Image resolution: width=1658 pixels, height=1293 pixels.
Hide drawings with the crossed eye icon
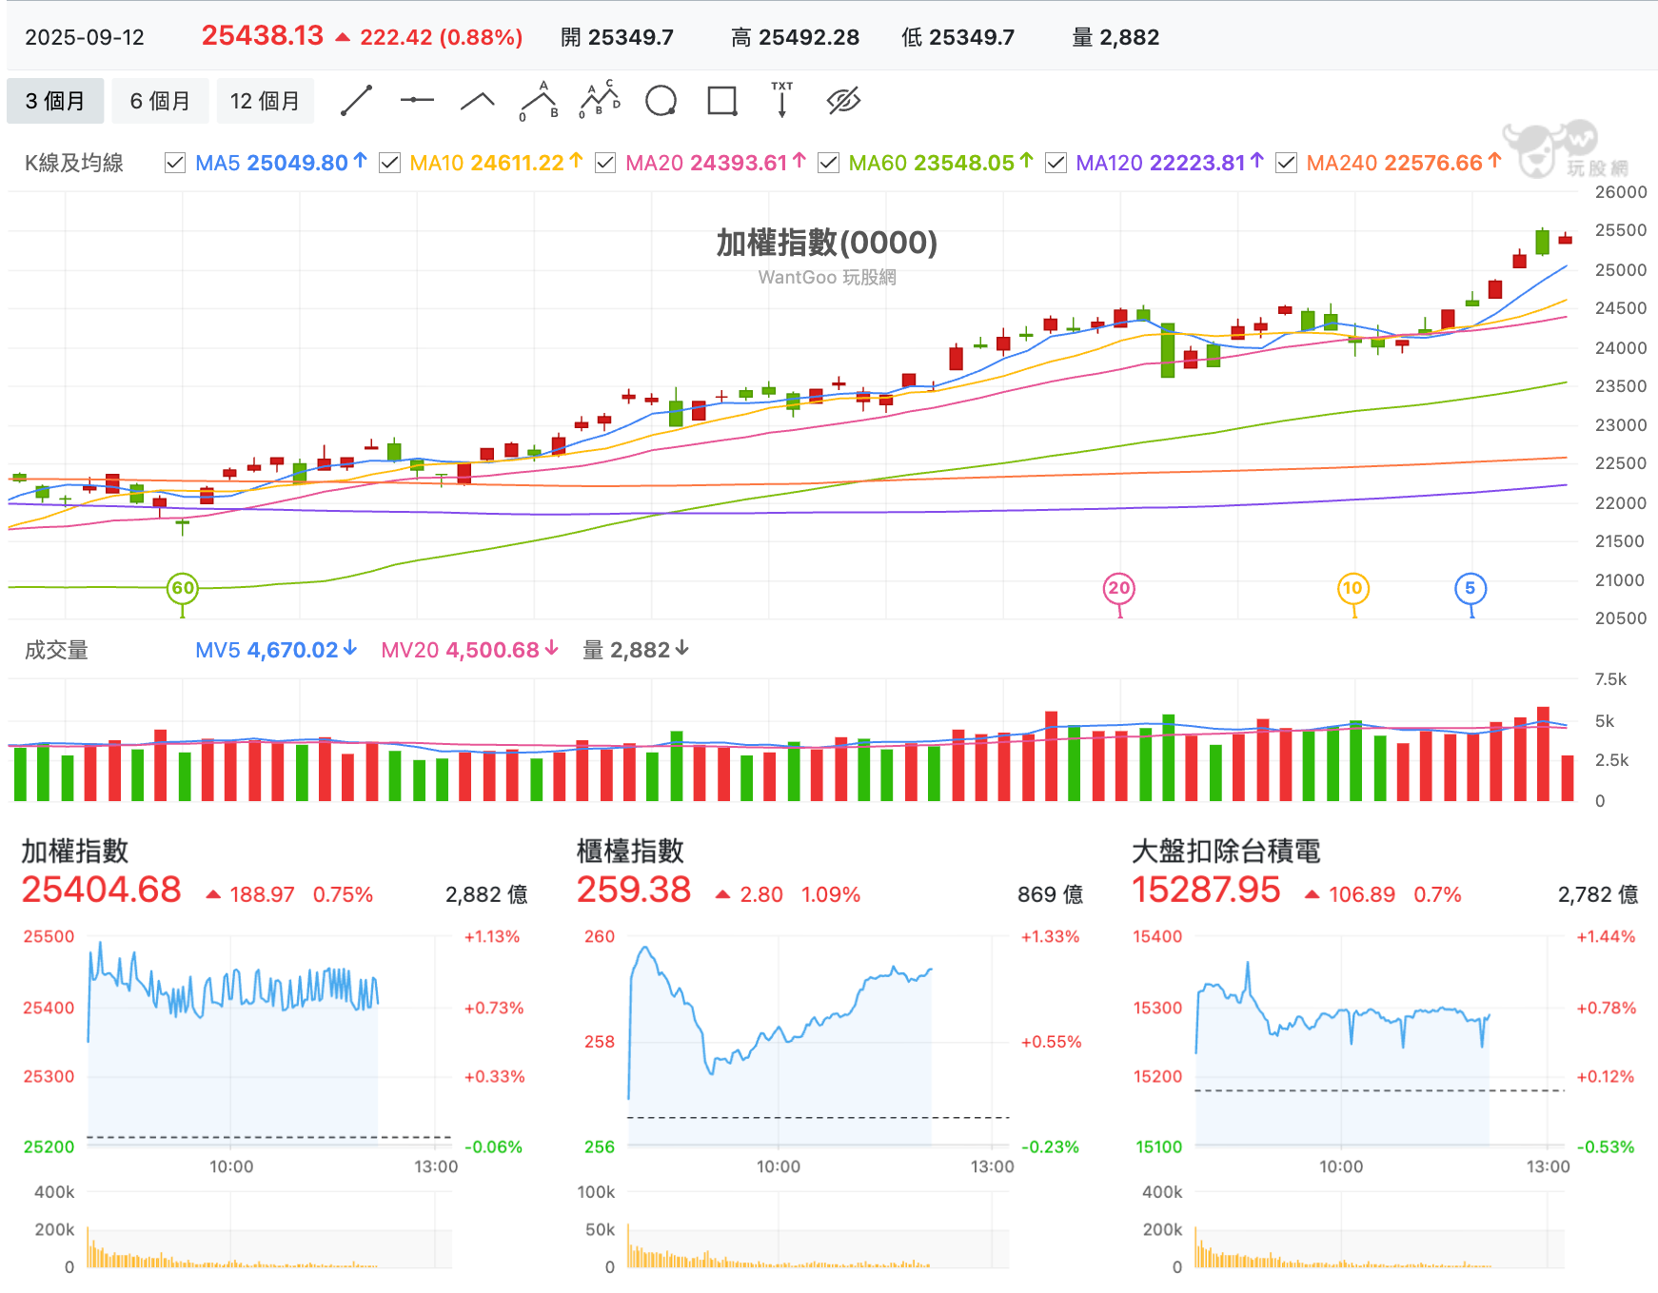(844, 100)
